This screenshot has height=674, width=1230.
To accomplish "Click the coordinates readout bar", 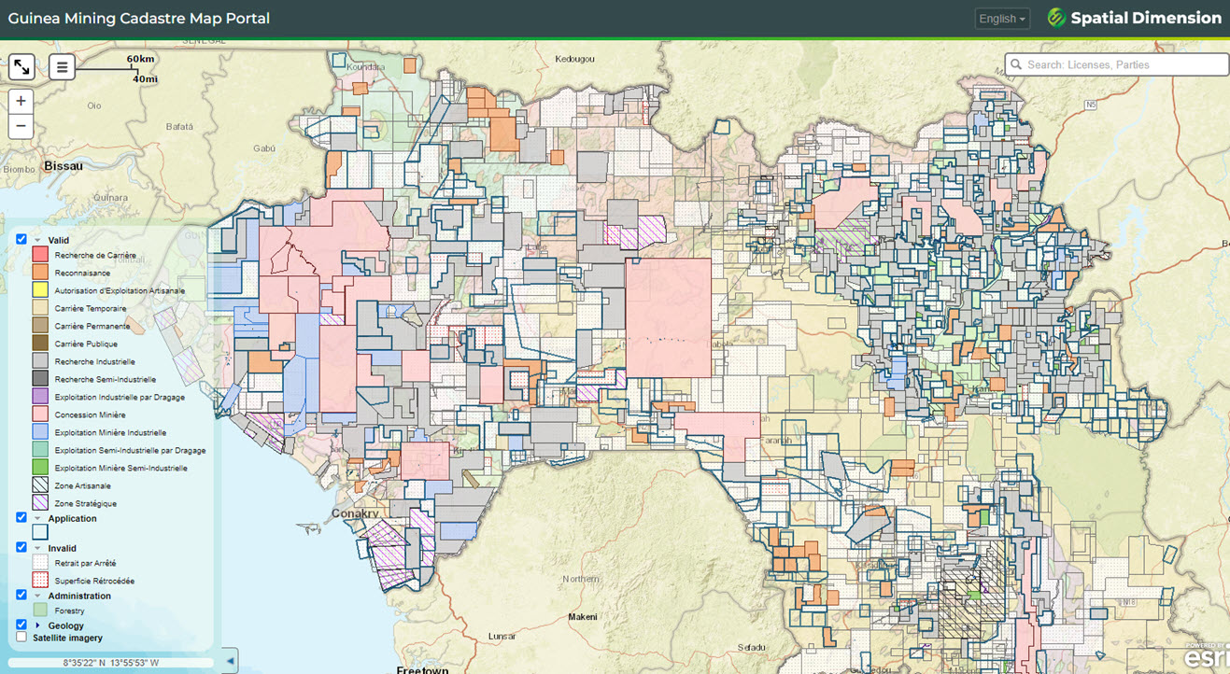I will point(111,663).
